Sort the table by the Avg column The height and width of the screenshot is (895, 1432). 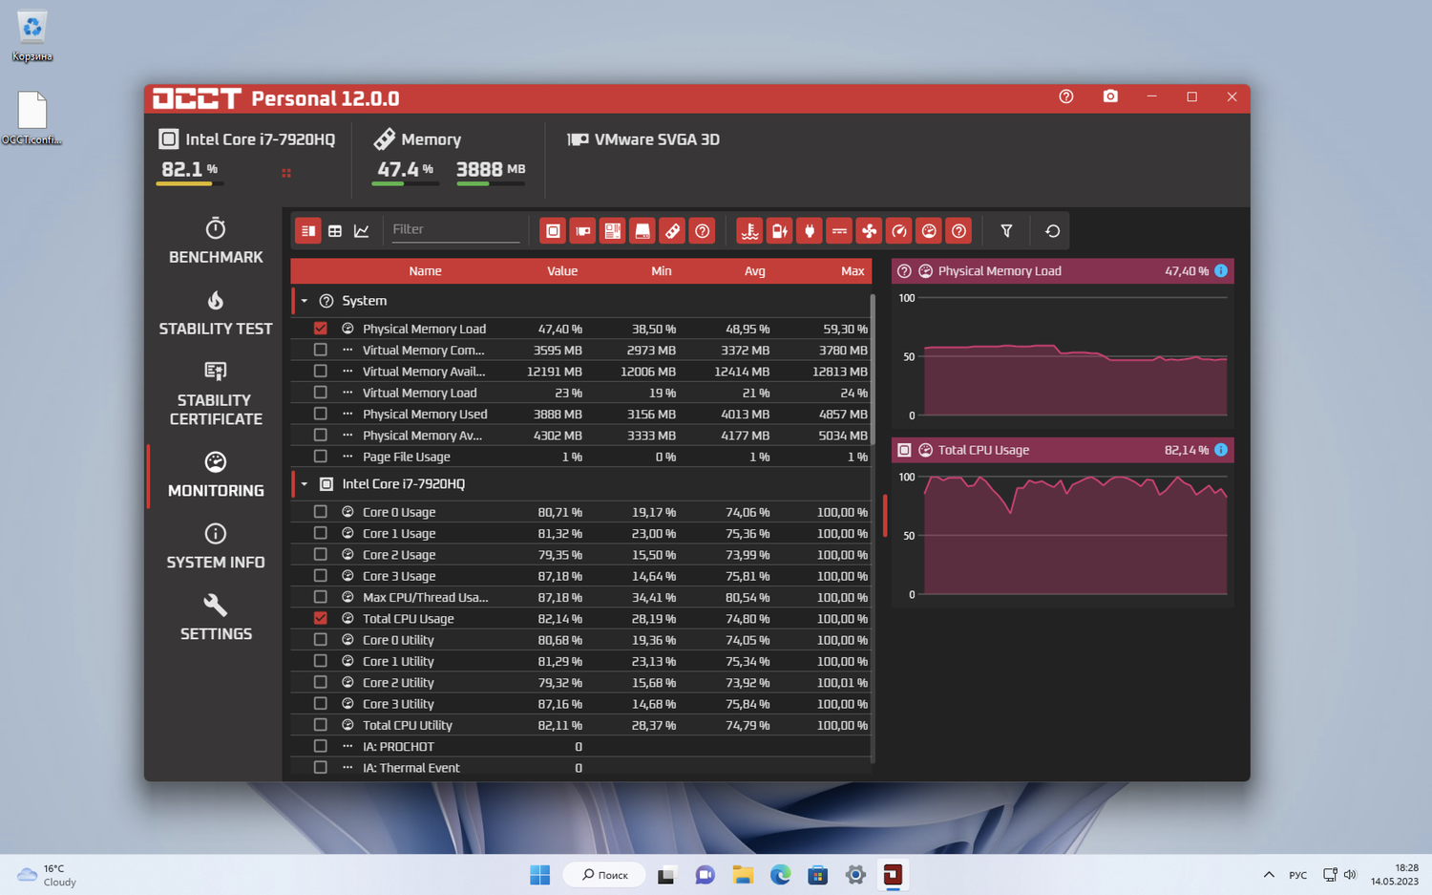(754, 271)
